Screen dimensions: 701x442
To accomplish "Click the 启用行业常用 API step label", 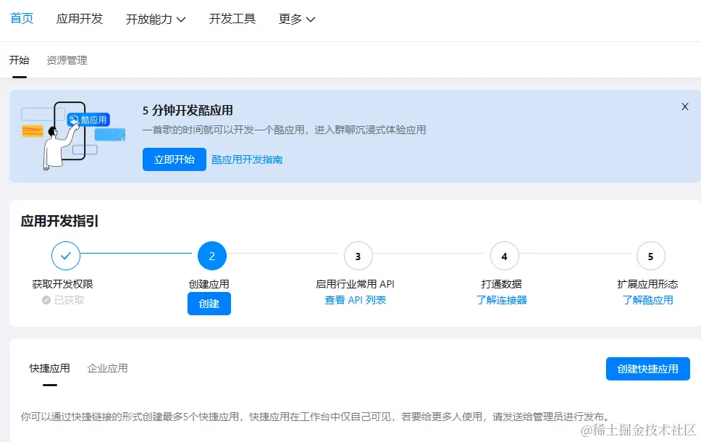I will click(x=355, y=284).
